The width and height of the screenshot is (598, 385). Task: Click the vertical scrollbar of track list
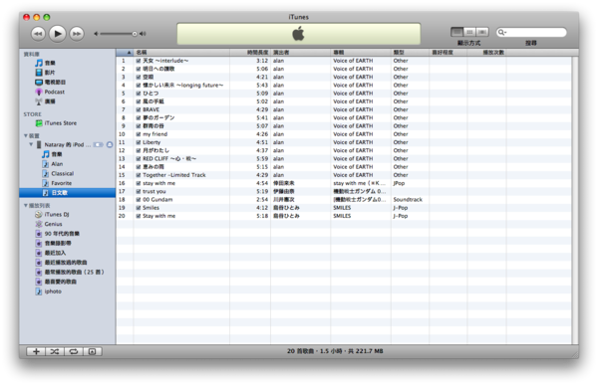575,200
